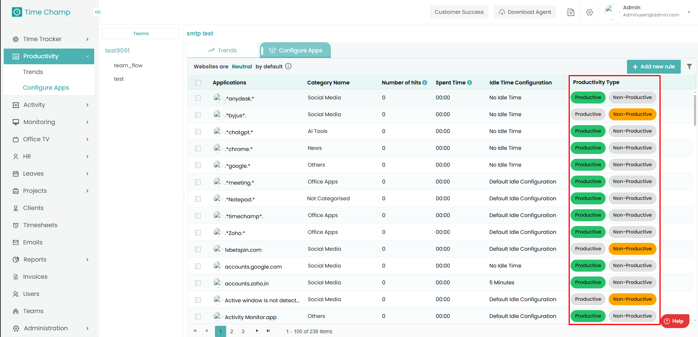Viewport: 698px width, 337px height.
Task: Collapse the sidebar with double-chevron icon
Action: tap(98, 12)
